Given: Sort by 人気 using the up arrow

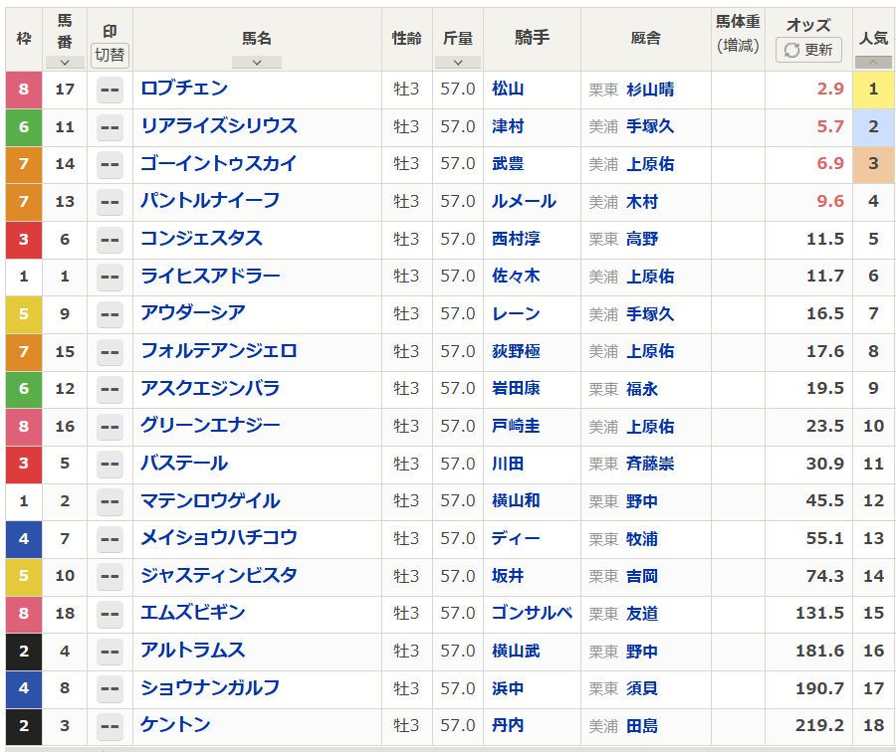Looking at the screenshot, I should tap(873, 63).
